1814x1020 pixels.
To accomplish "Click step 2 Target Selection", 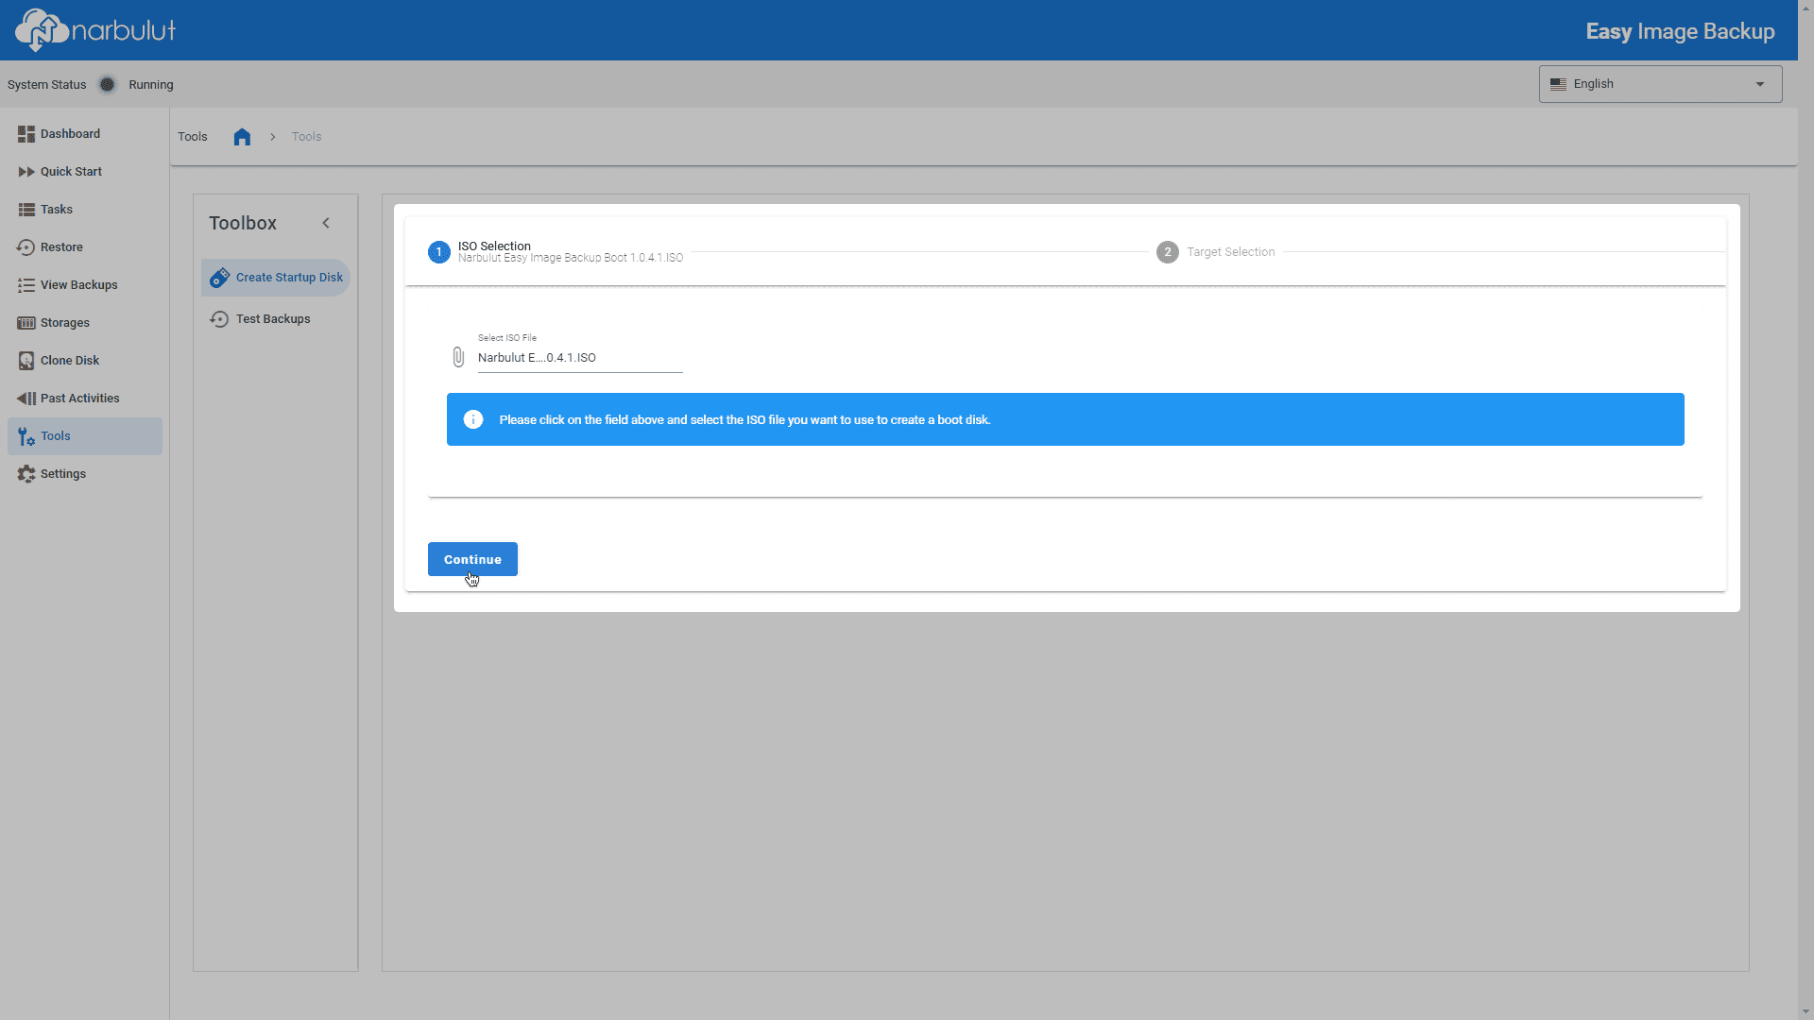I will 1216,252.
